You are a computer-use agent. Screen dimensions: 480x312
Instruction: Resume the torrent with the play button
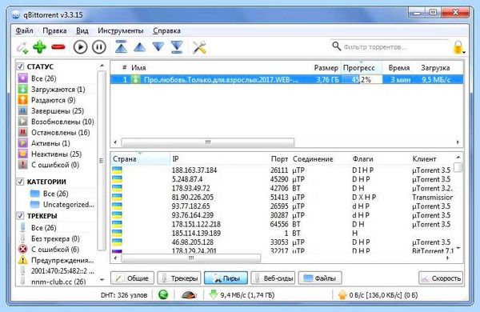pos(80,47)
